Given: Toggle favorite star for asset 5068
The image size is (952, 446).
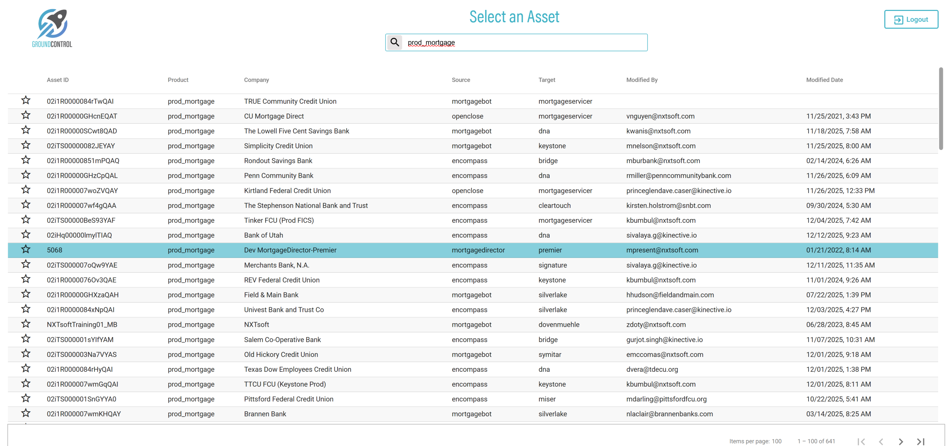Looking at the screenshot, I should pyautogui.click(x=25, y=250).
